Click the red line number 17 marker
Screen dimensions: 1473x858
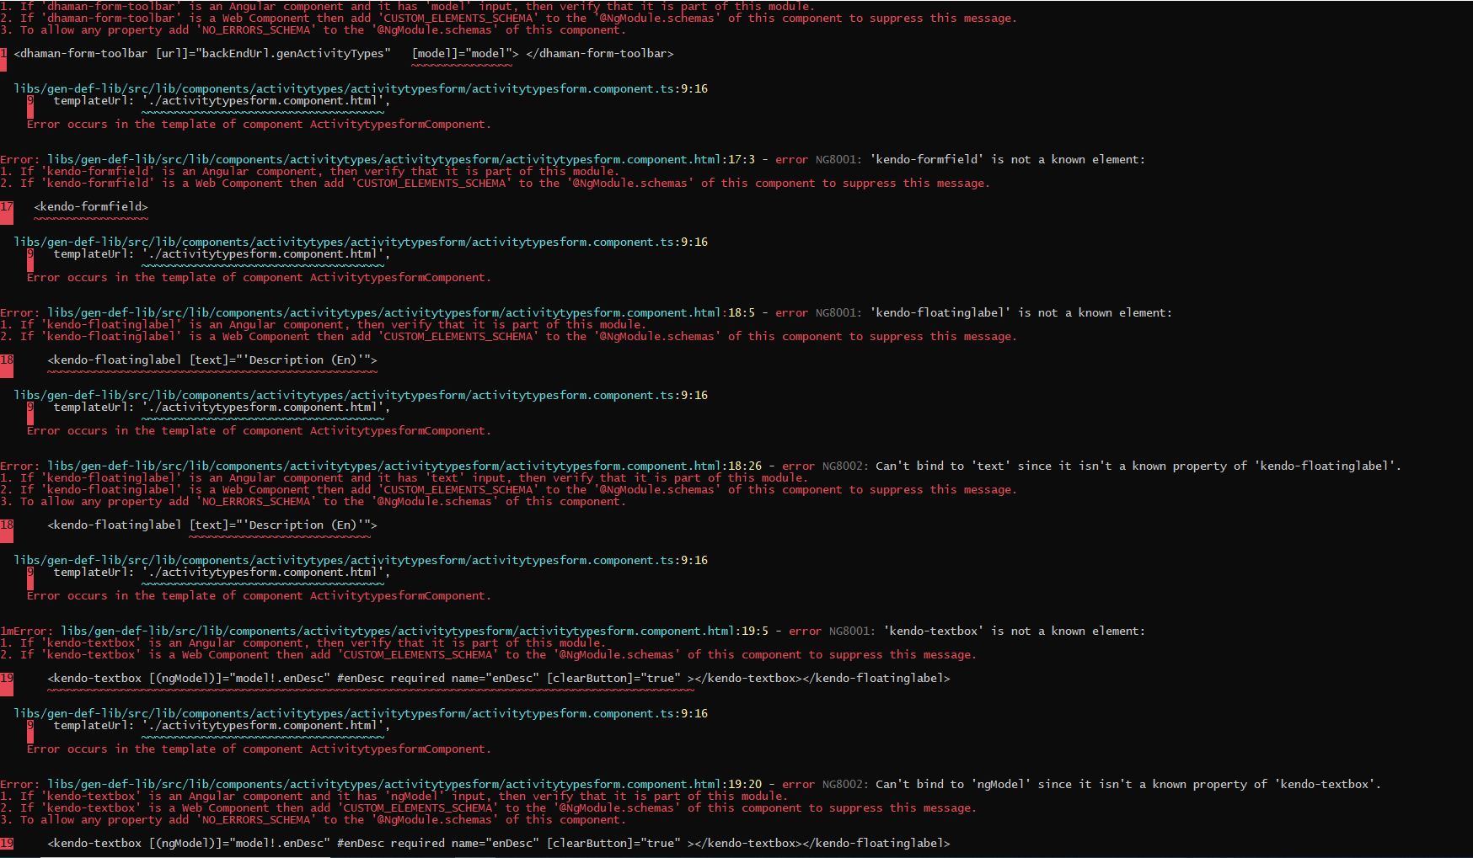pos(7,211)
